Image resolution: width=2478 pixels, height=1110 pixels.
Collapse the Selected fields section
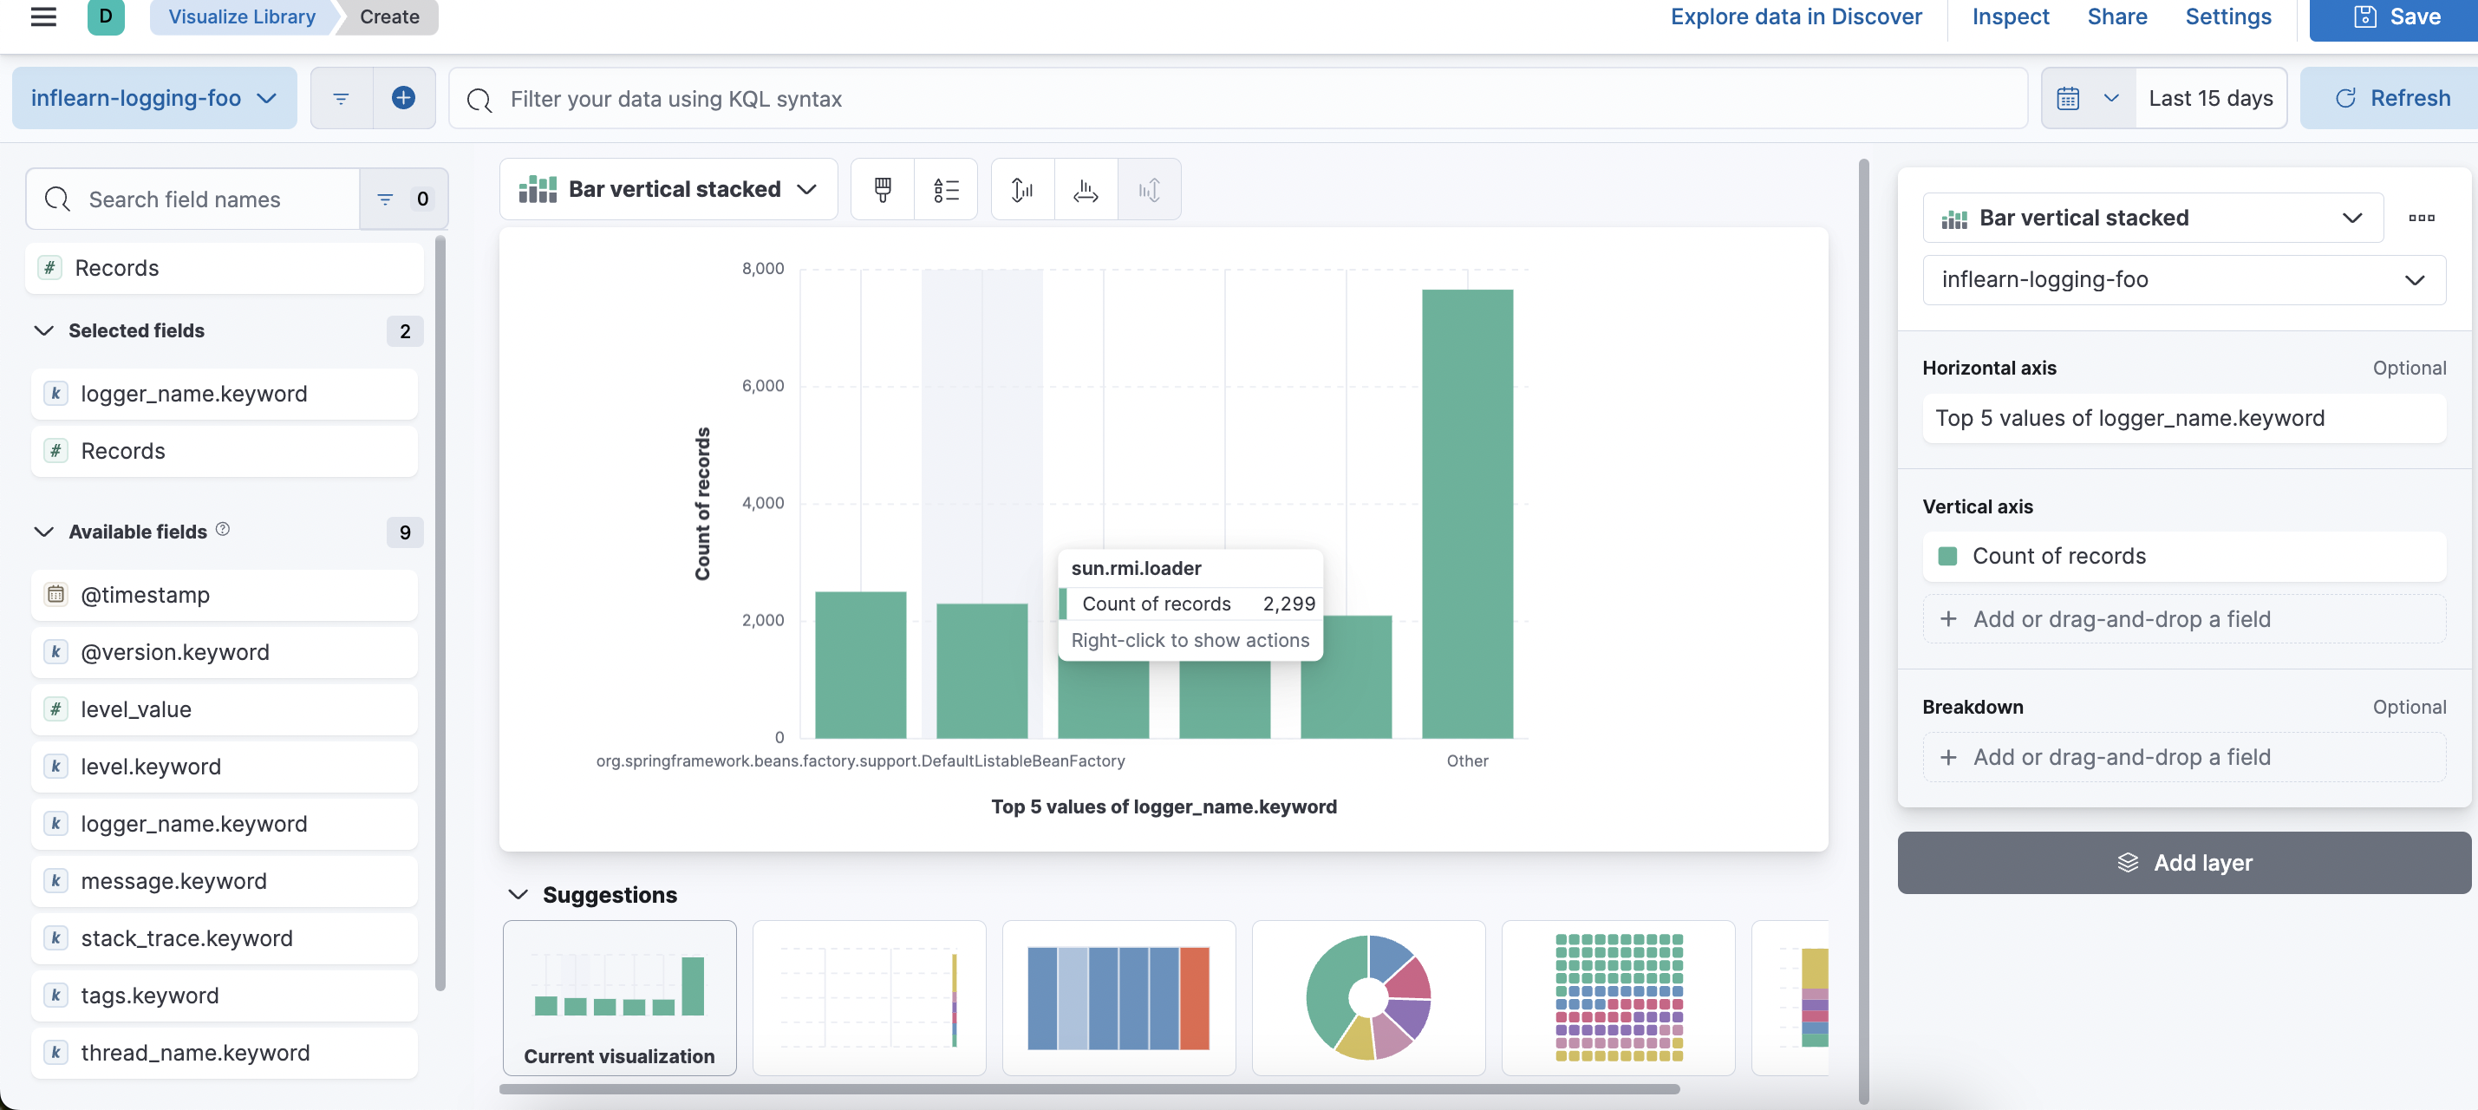click(44, 331)
